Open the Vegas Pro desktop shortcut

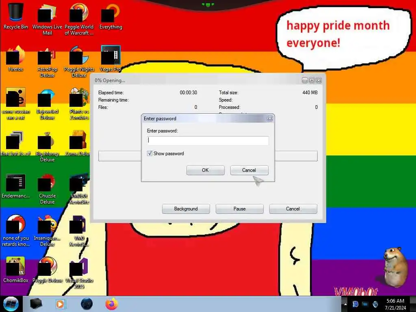point(110,58)
